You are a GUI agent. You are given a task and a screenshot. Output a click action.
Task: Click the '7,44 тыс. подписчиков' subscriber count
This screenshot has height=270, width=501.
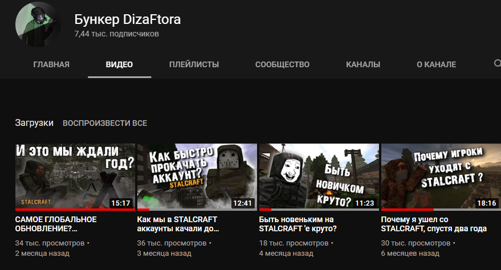tap(117, 34)
